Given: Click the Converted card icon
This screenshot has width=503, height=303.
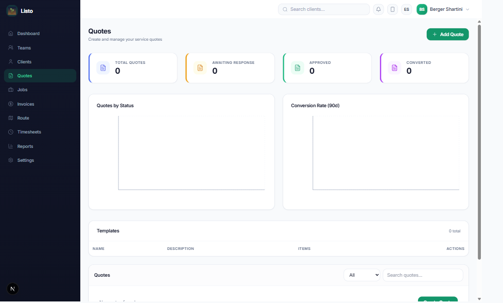Looking at the screenshot, I should [x=394, y=68].
